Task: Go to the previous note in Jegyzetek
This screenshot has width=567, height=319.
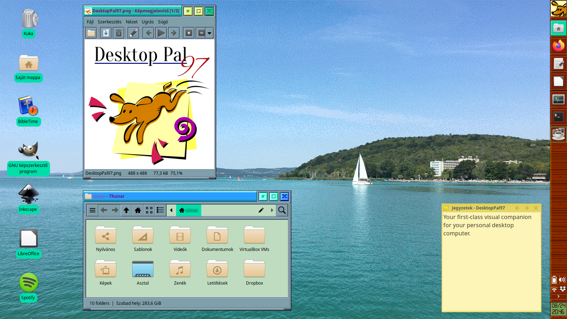Action: pyautogui.click(x=517, y=208)
